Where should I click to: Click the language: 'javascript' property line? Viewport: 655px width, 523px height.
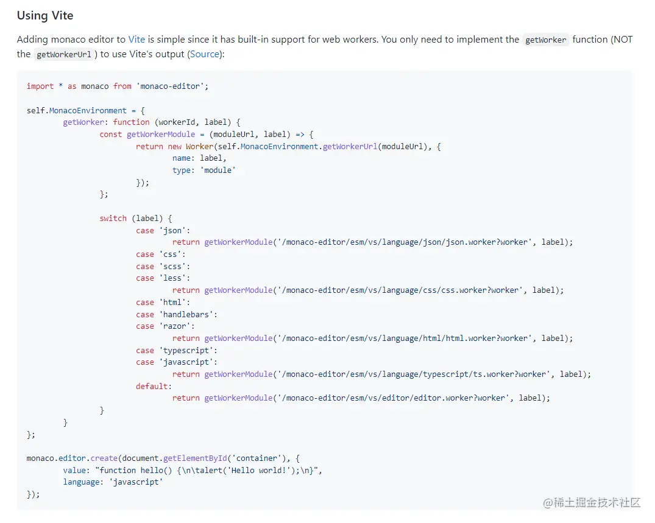113,482
